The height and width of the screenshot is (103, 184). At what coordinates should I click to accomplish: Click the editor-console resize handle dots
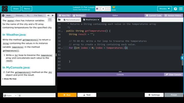(120, 72)
